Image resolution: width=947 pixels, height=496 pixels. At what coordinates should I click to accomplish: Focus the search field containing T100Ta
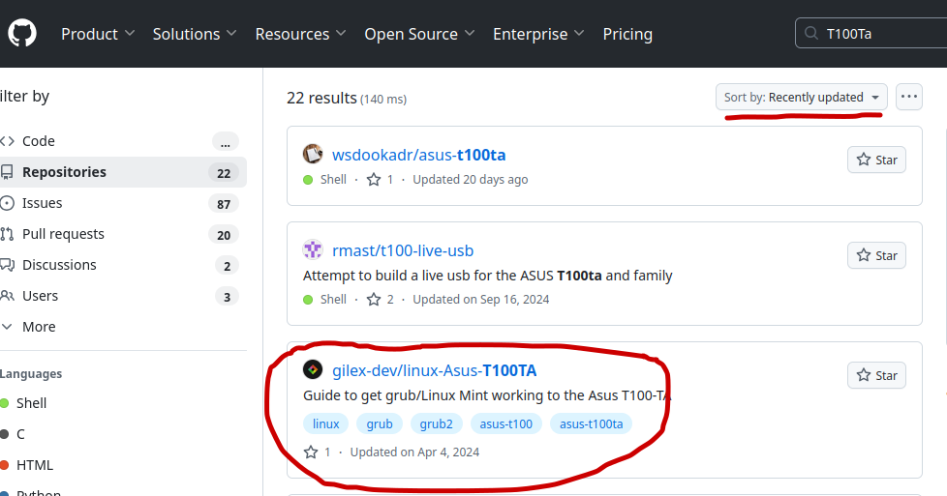click(871, 33)
